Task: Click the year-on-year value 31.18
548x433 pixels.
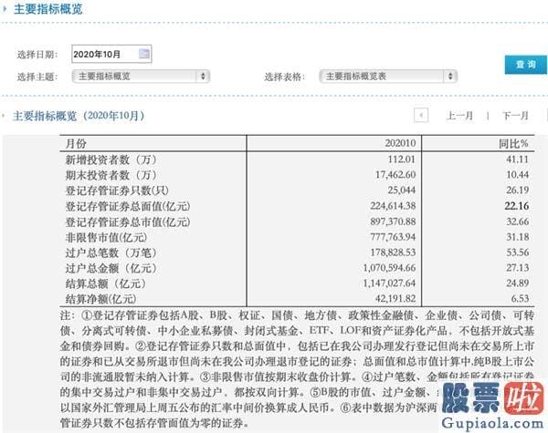Action: tap(518, 237)
